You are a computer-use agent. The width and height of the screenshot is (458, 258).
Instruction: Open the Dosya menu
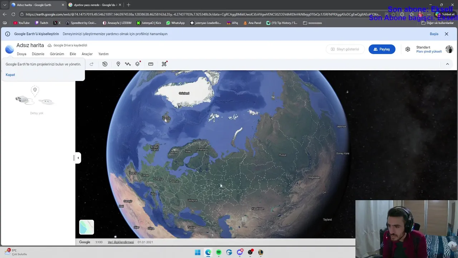(21, 54)
